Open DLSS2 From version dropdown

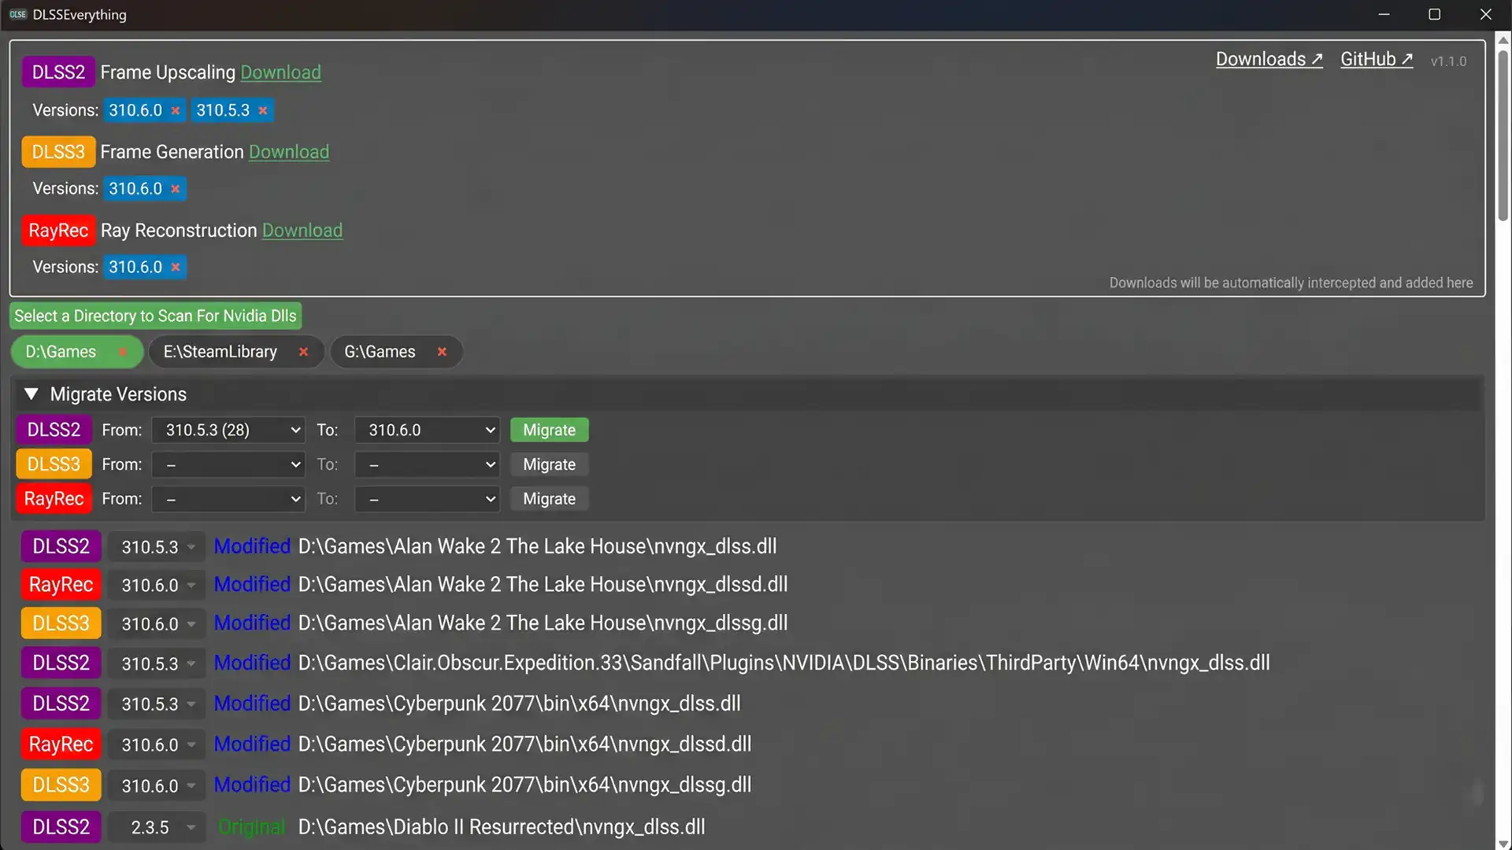pos(228,431)
